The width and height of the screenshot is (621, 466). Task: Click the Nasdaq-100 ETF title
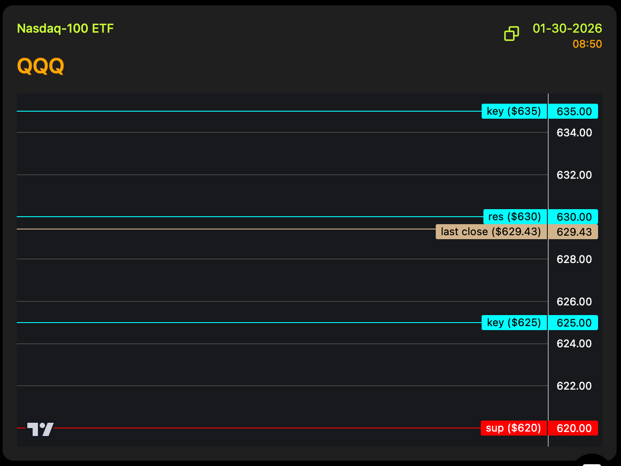(65, 29)
